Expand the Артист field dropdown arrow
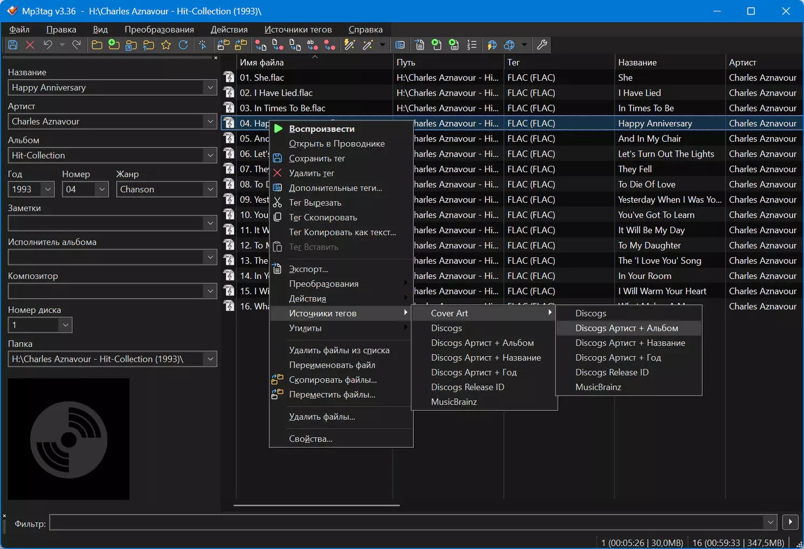 point(210,122)
